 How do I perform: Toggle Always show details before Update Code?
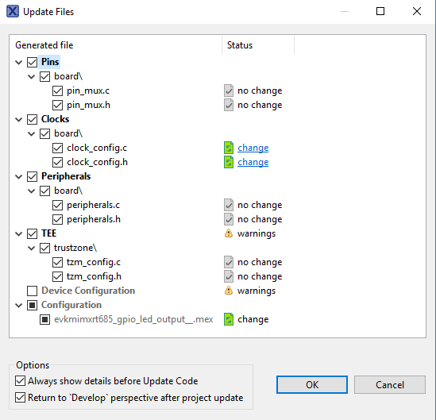(21, 381)
